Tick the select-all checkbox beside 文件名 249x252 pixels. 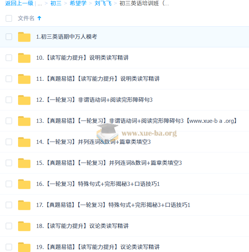point(9,18)
